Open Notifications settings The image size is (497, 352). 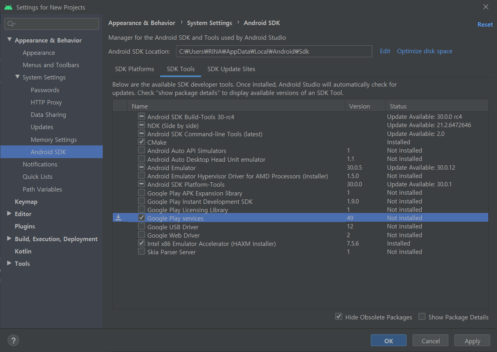click(x=40, y=164)
